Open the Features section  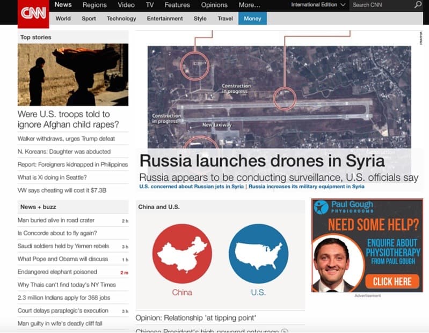[x=177, y=5]
